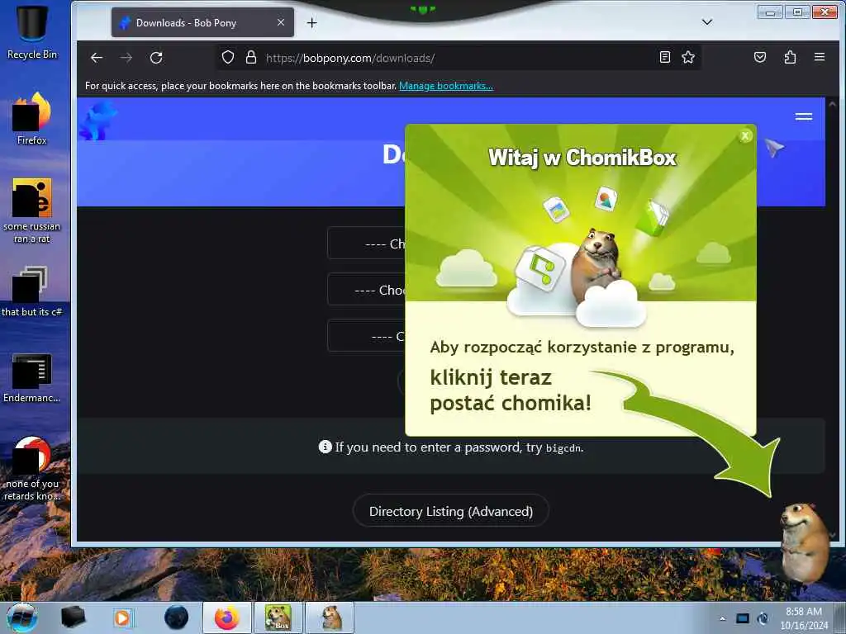Open the taskbar clock showing 8:58 AM
846x634 pixels.
click(804, 618)
